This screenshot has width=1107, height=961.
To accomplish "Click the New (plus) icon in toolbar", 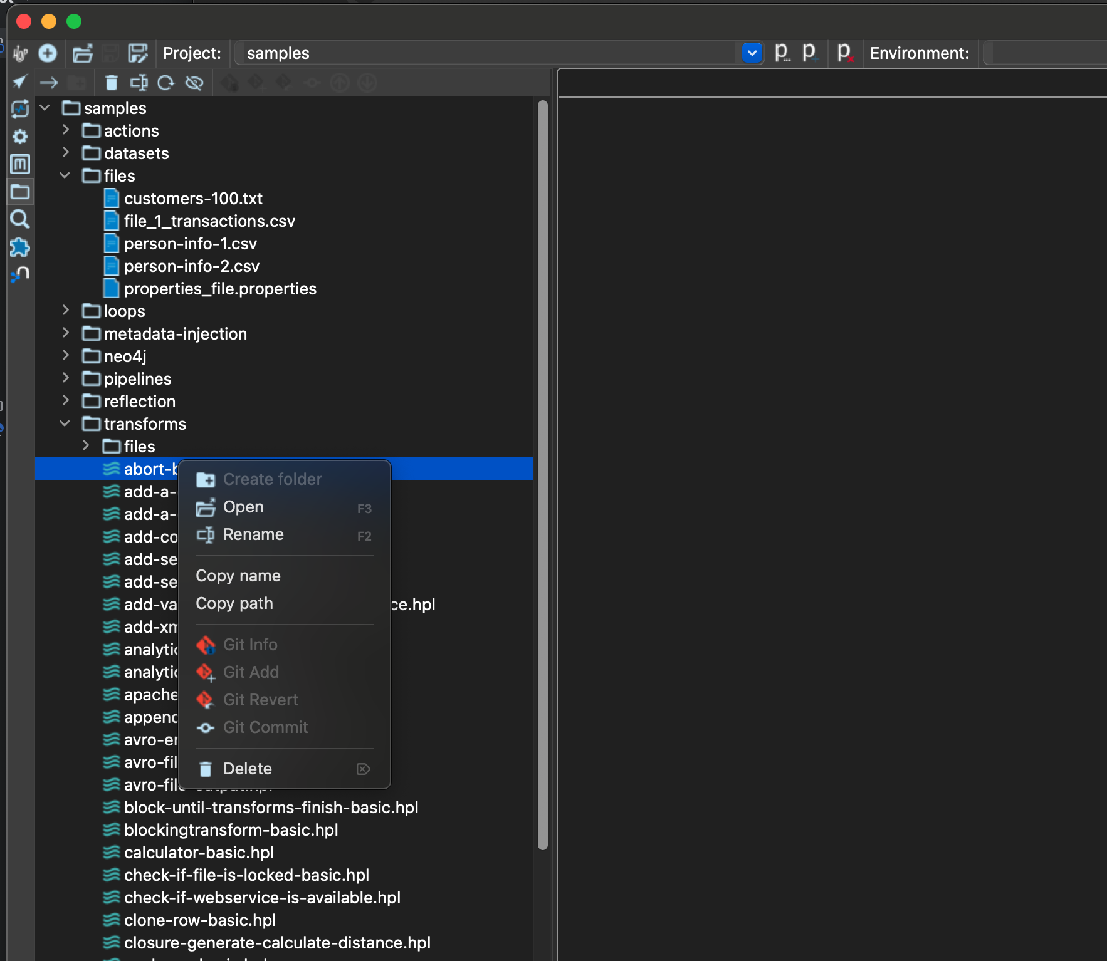I will [x=48, y=53].
